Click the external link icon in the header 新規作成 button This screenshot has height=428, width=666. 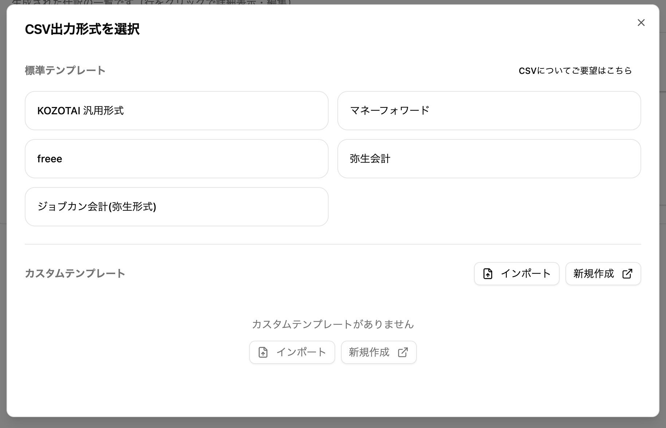(x=627, y=274)
